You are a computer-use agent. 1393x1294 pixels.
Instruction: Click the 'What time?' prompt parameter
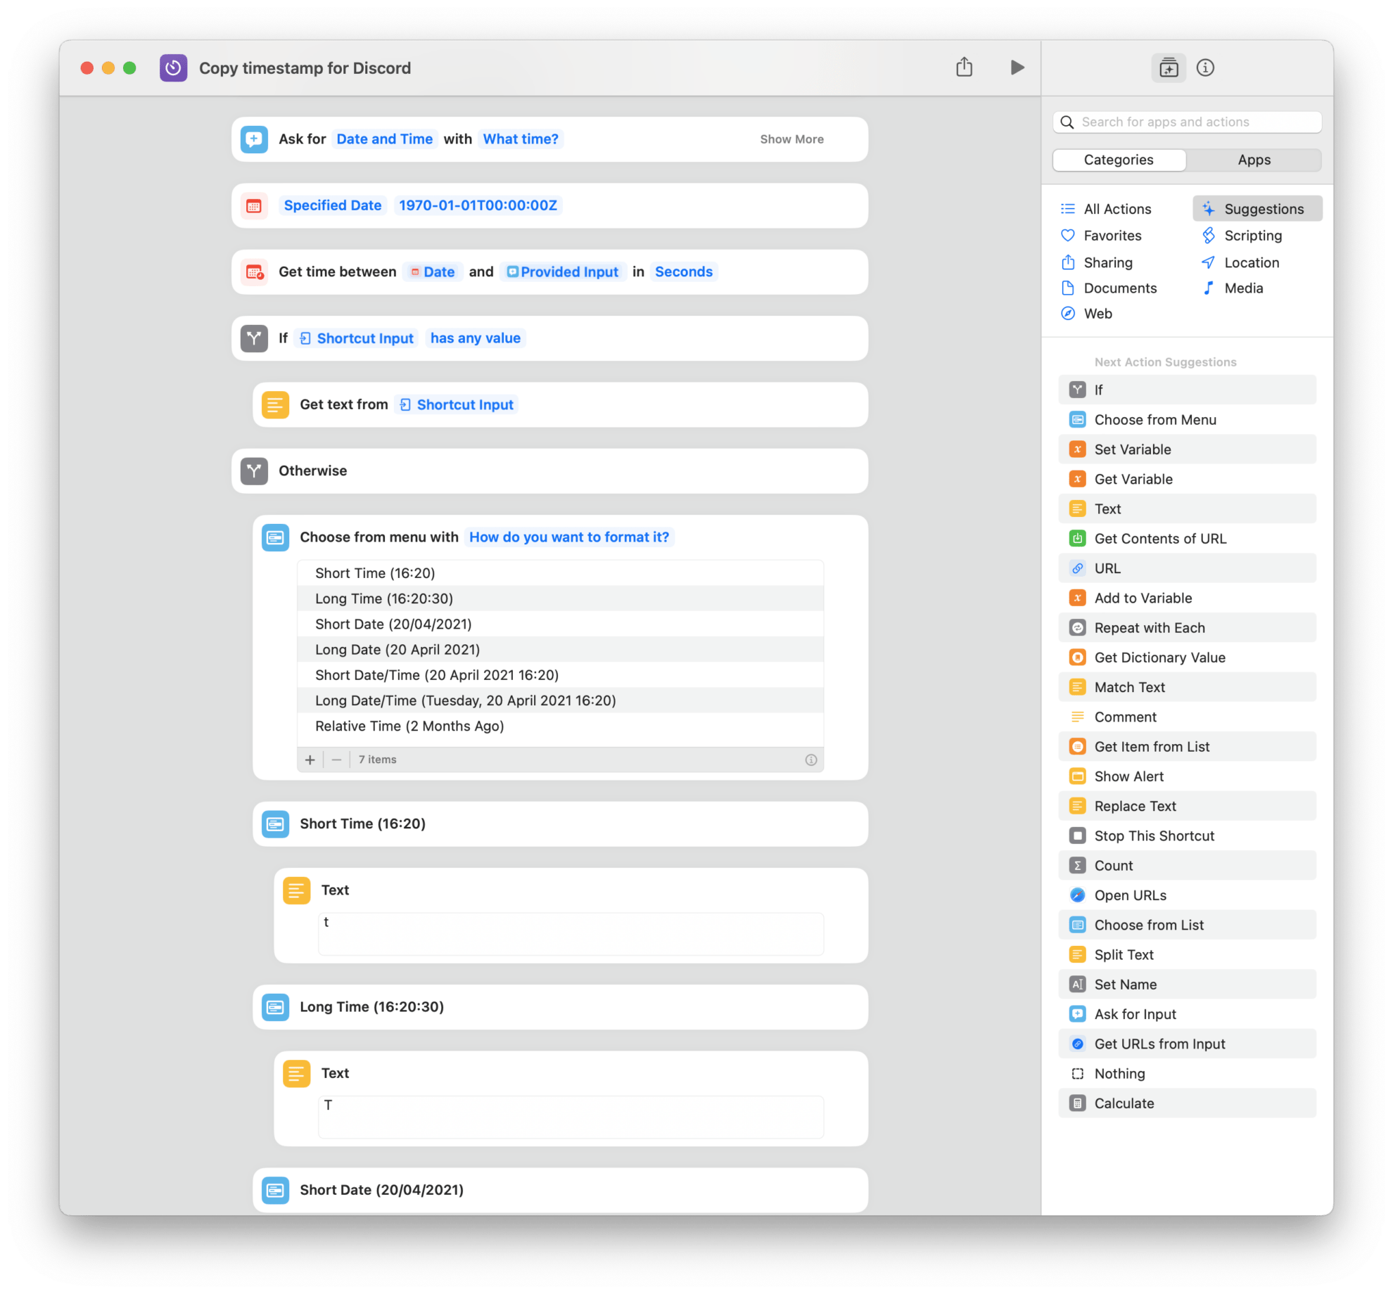click(521, 139)
